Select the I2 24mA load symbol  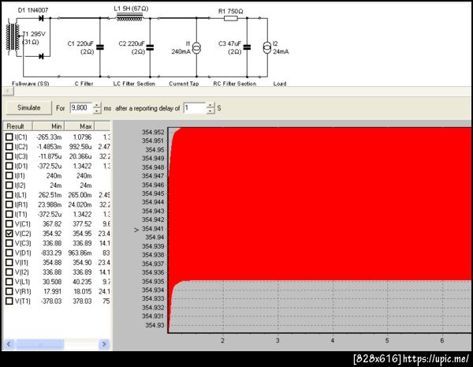tap(267, 47)
